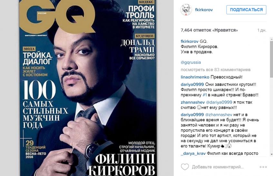This screenshot has height=176, width=273.
Task: Open fkirkorov's profile avatar picture
Action: [x=186, y=10]
